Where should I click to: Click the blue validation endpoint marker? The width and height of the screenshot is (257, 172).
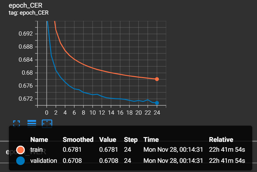(157, 103)
